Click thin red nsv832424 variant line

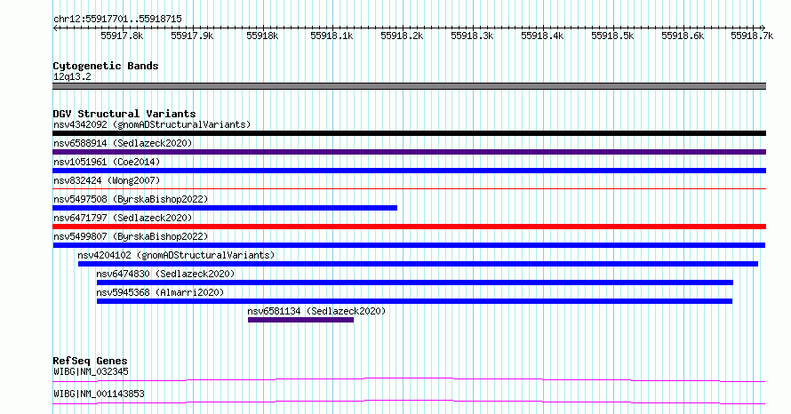tap(409, 189)
